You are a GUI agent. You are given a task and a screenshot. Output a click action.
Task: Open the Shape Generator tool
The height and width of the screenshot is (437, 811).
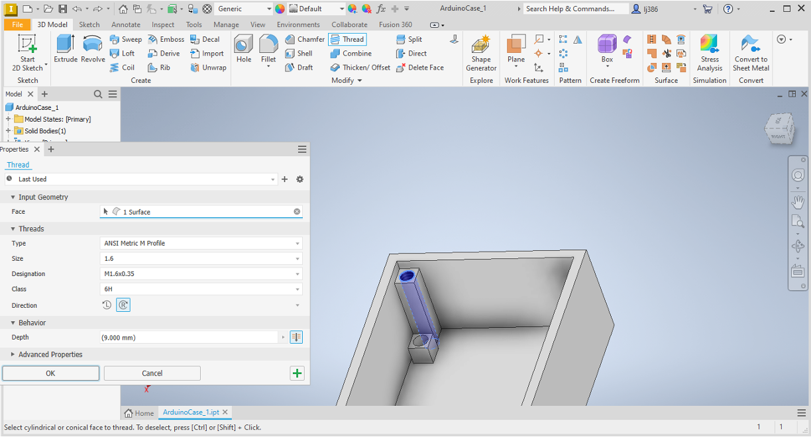(481, 54)
